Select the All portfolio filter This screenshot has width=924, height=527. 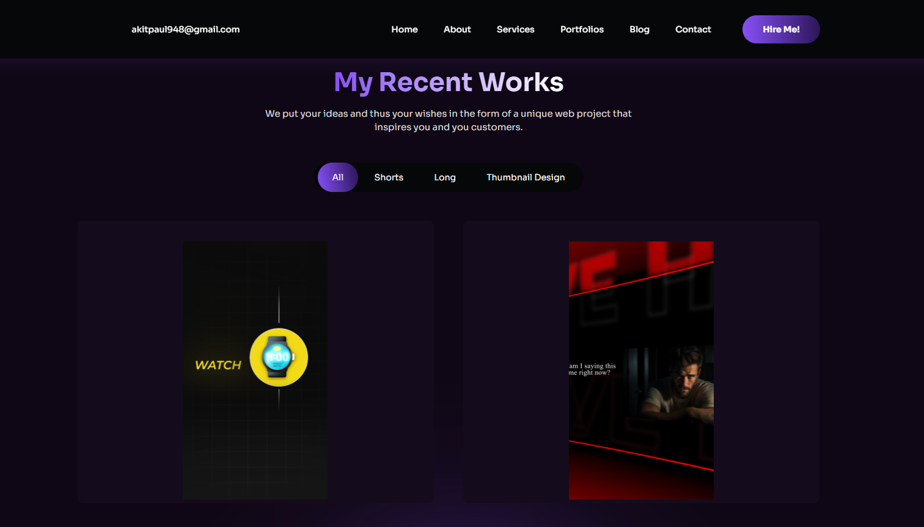337,177
